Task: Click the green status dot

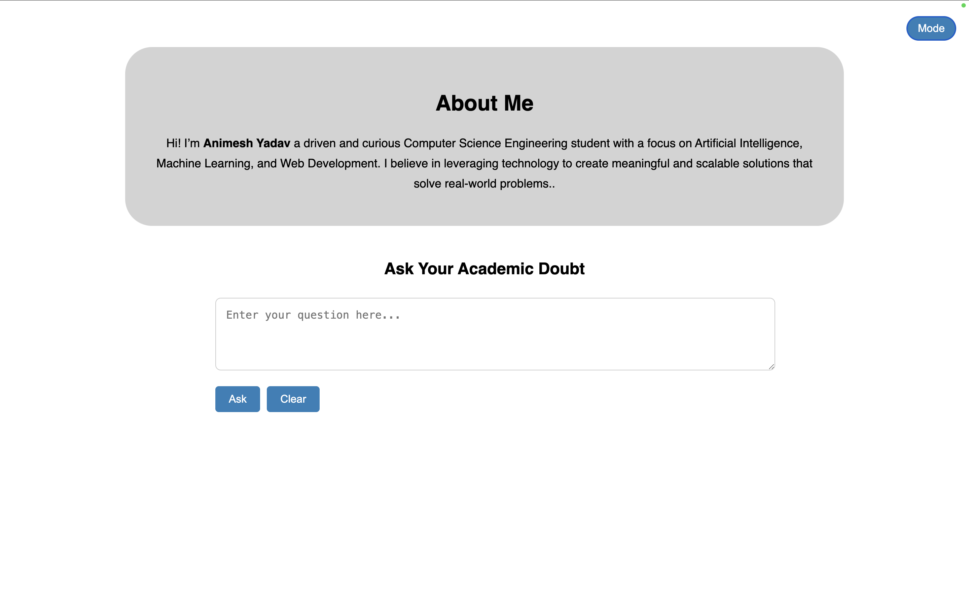Action: 963,6
